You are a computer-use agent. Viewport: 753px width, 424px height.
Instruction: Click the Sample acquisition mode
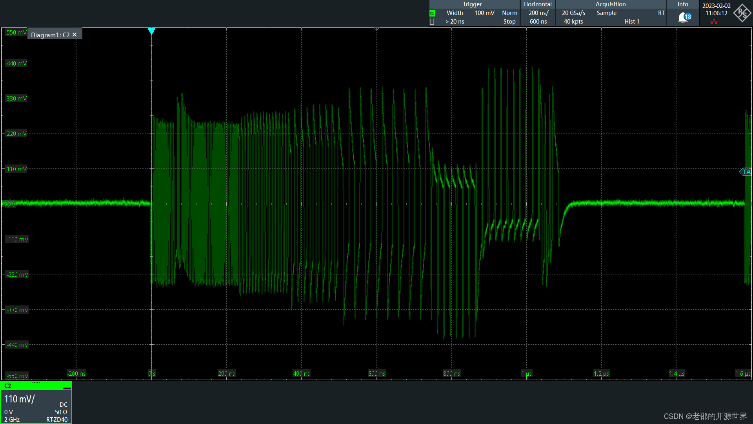click(606, 13)
